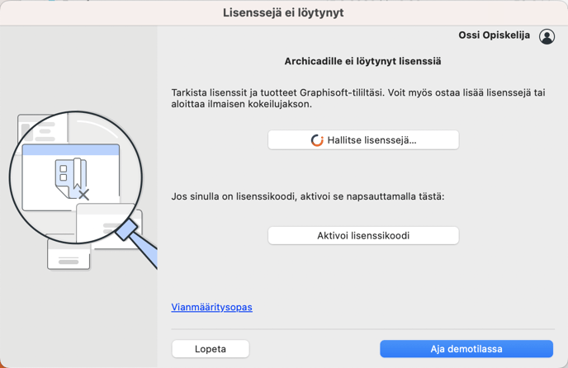Viewport: 568px width, 368px height.
Task: Click the Aktivoi lisenssikoodi button
Action: tap(363, 235)
